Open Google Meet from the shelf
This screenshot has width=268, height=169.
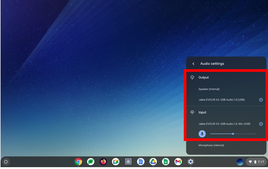click(x=116, y=162)
